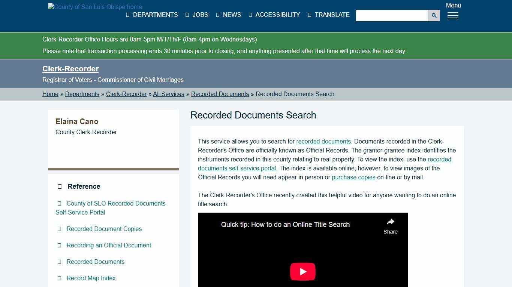Open the hamburger Menu toggle
512x287 pixels.
tap(453, 16)
